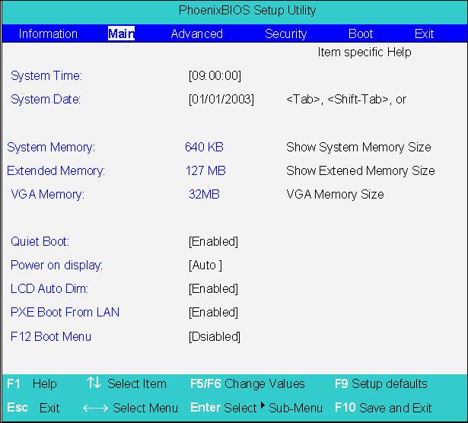Click the 127 MB extended memory value
Viewport: 468px width, 423px height.
(x=205, y=170)
